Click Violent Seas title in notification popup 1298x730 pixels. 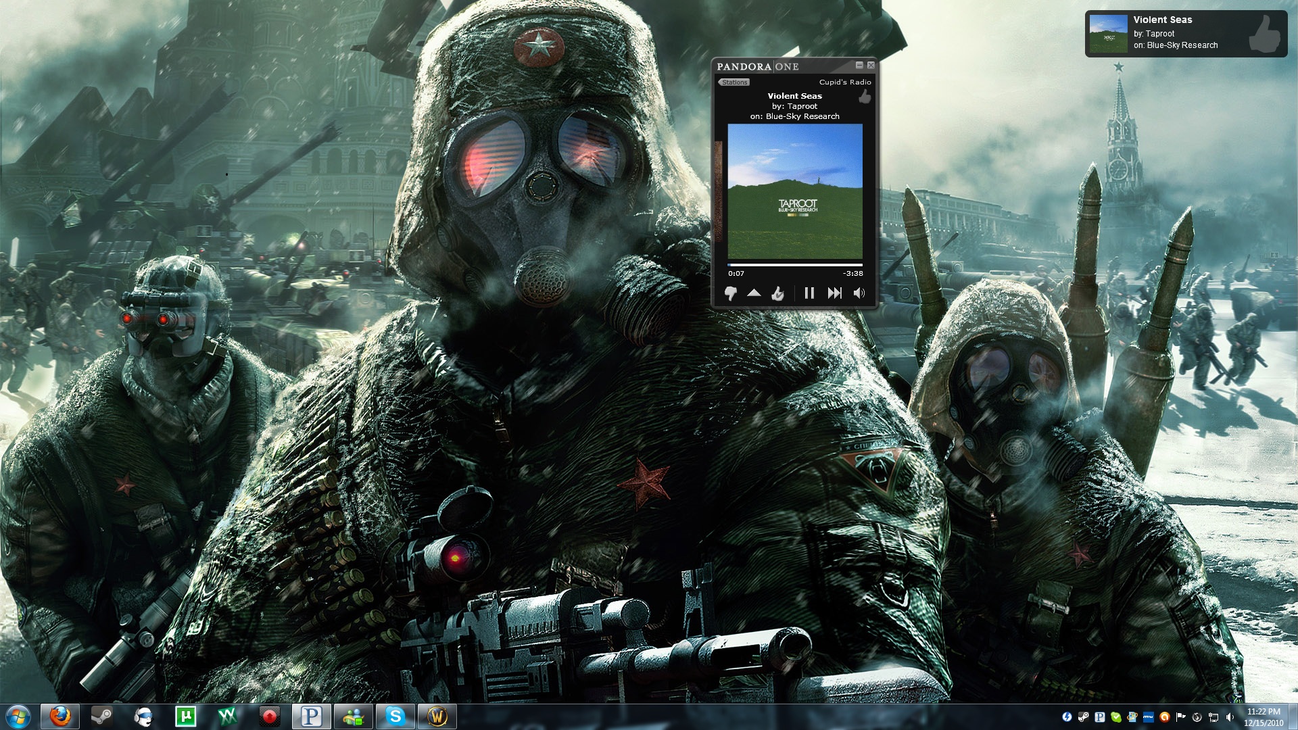click(1163, 20)
